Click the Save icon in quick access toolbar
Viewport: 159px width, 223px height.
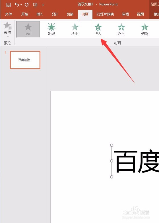point(9,5)
